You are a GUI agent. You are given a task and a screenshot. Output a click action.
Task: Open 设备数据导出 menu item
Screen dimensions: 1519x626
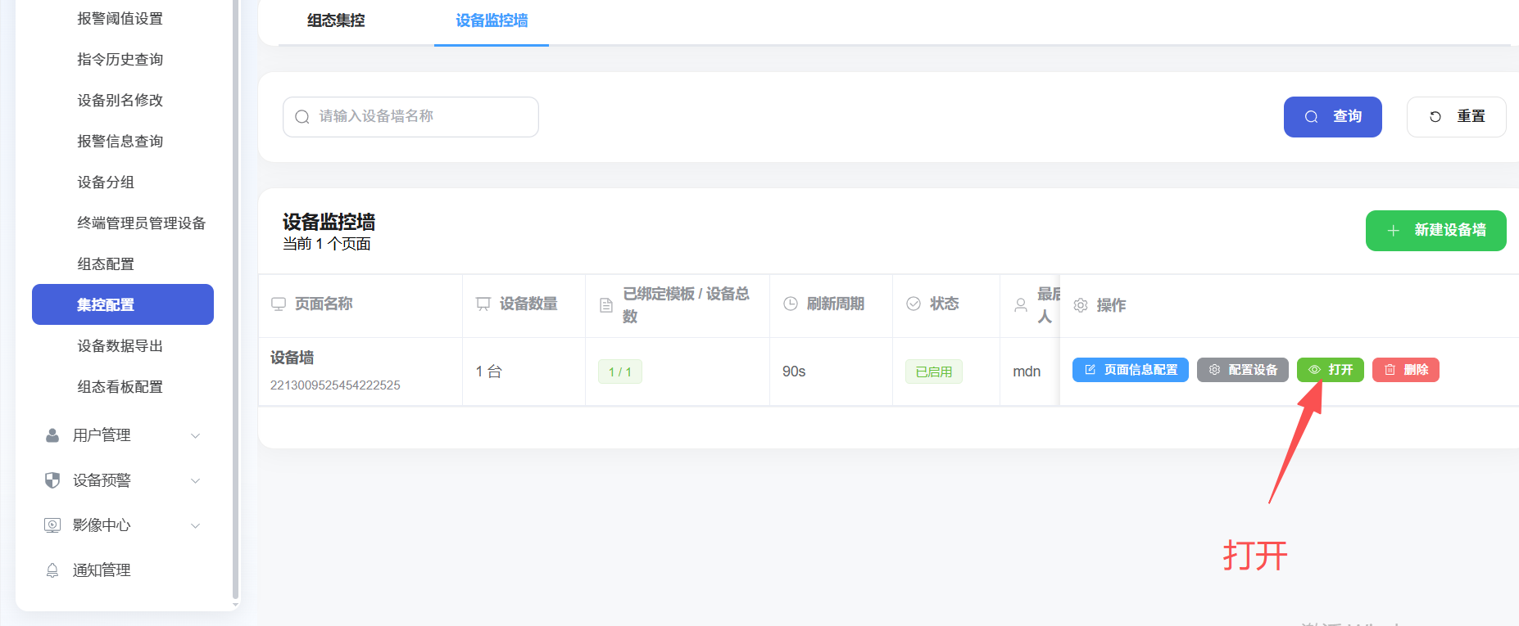(120, 345)
